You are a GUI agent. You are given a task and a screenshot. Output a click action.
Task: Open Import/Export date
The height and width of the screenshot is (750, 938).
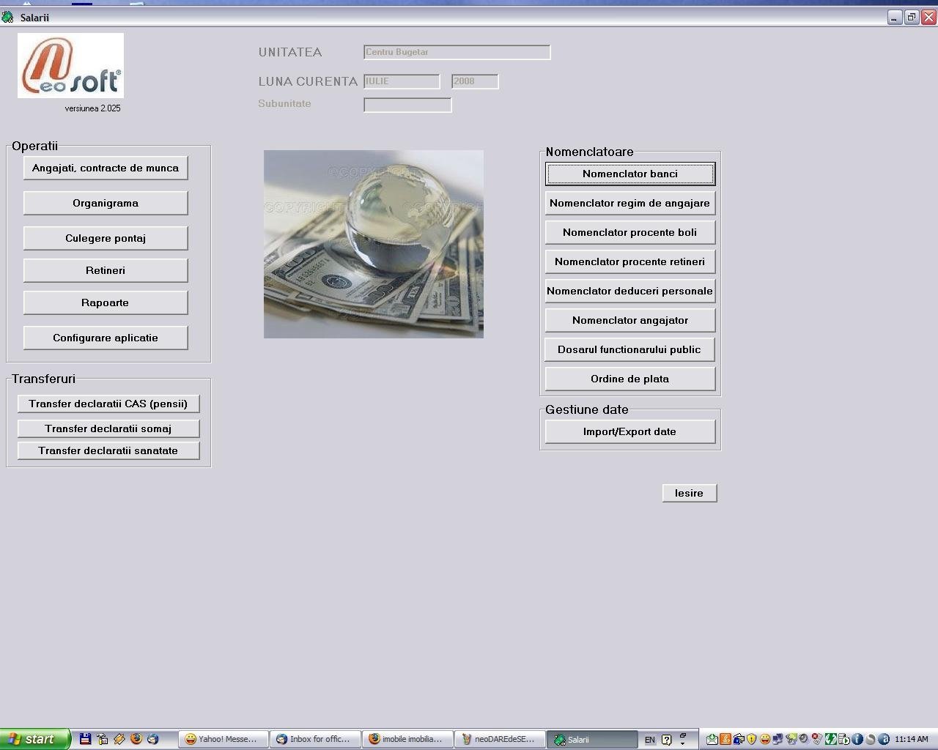[630, 431]
